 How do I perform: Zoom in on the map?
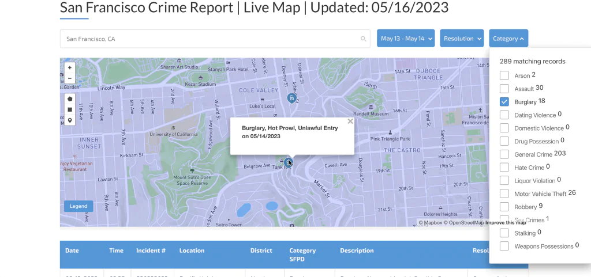tap(70, 68)
